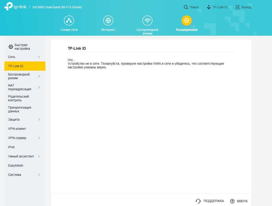The image size is (272, 206).
Task: Open the Беспроводной режим Wi-Fi icon
Action: (x=147, y=20)
